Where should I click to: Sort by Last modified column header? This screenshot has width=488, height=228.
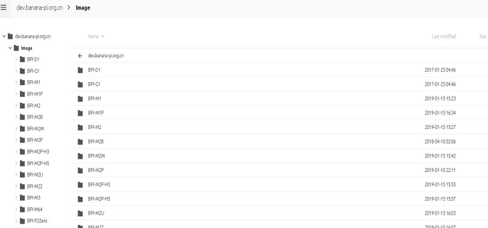point(444,36)
